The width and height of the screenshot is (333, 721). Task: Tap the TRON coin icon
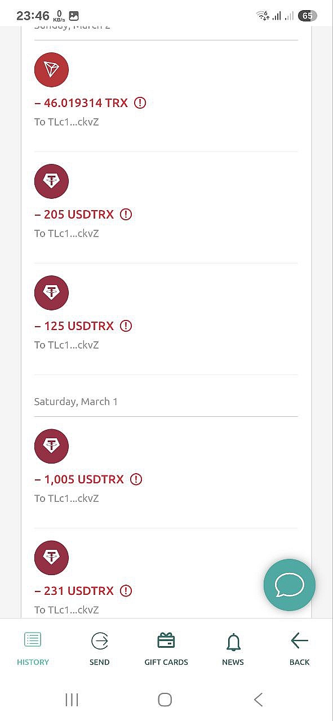pyautogui.click(x=51, y=70)
